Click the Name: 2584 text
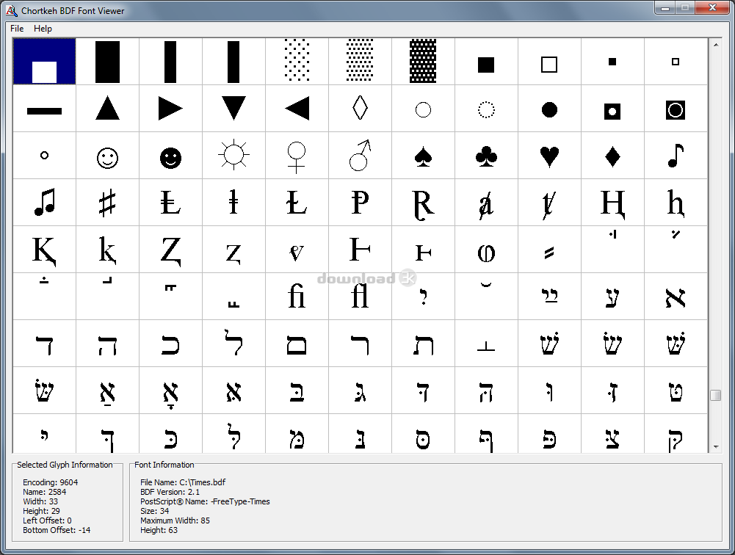Screen dimensions: 735x555 (x=45, y=492)
